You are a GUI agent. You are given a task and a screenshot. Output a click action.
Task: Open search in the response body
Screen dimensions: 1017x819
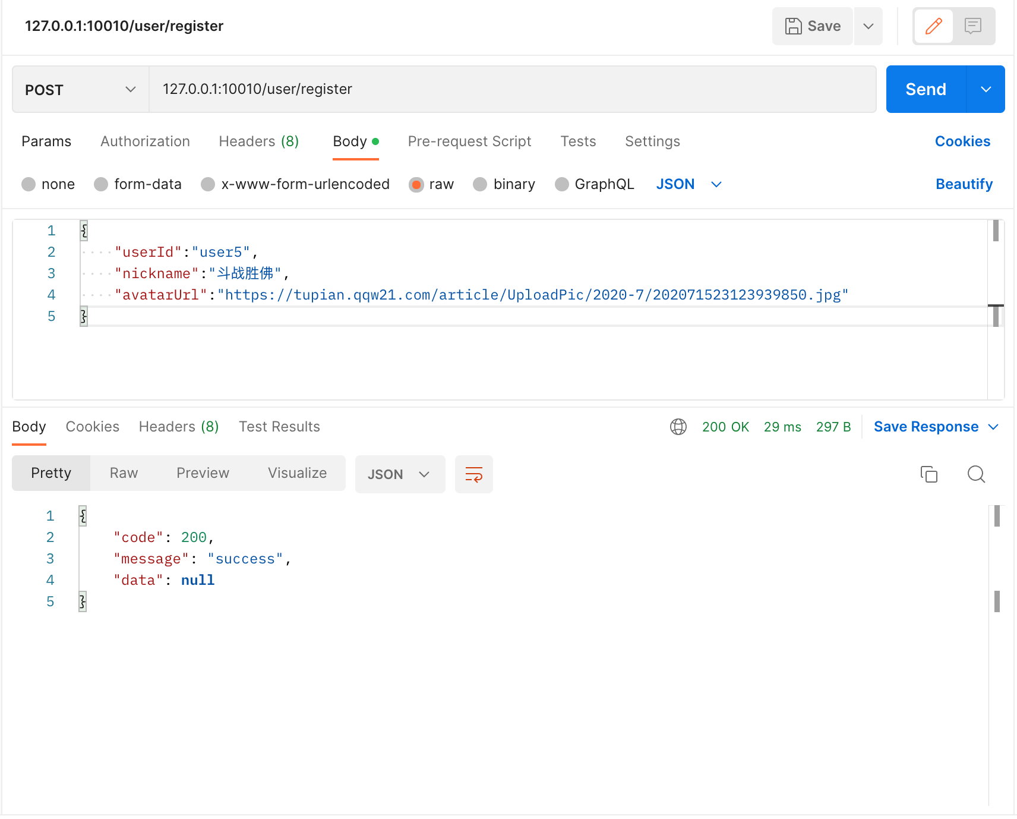tap(976, 474)
